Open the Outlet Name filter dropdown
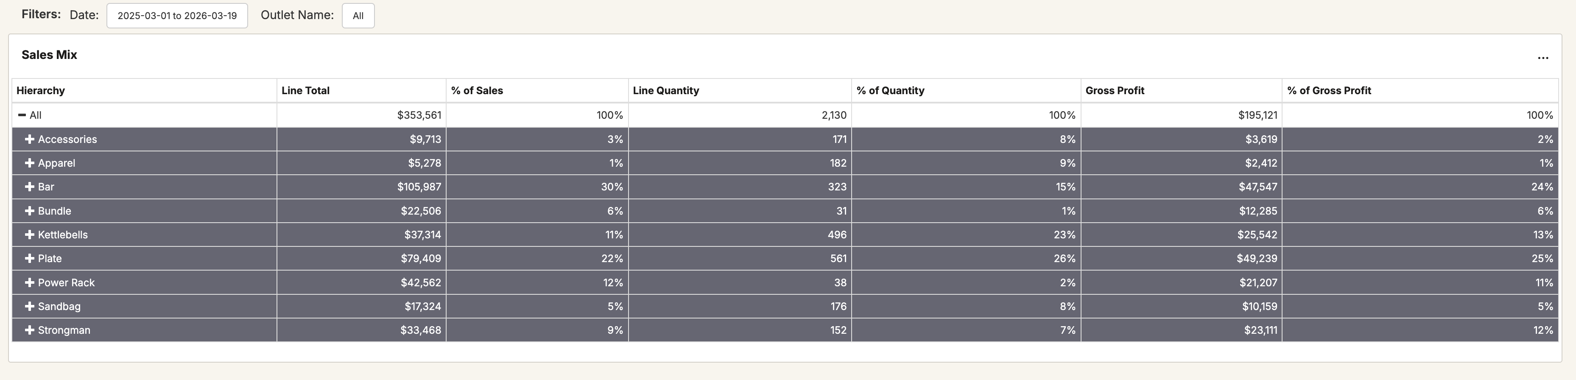Viewport: 1576px width, 380px height. coord(358,16)
